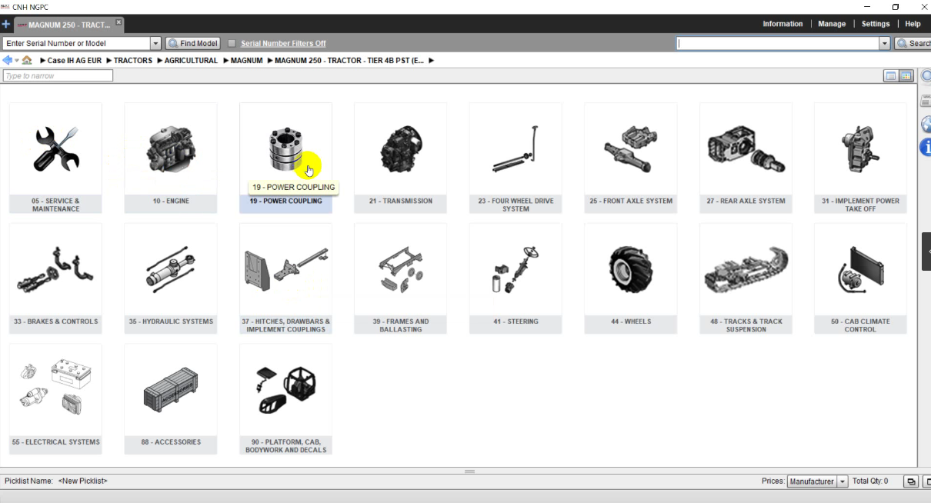Image resolution: width=931 pixels, height=503 pixels.
Task: Add a new tab with the plus icon
Action: pyautogui.click(x=6, y=25)
